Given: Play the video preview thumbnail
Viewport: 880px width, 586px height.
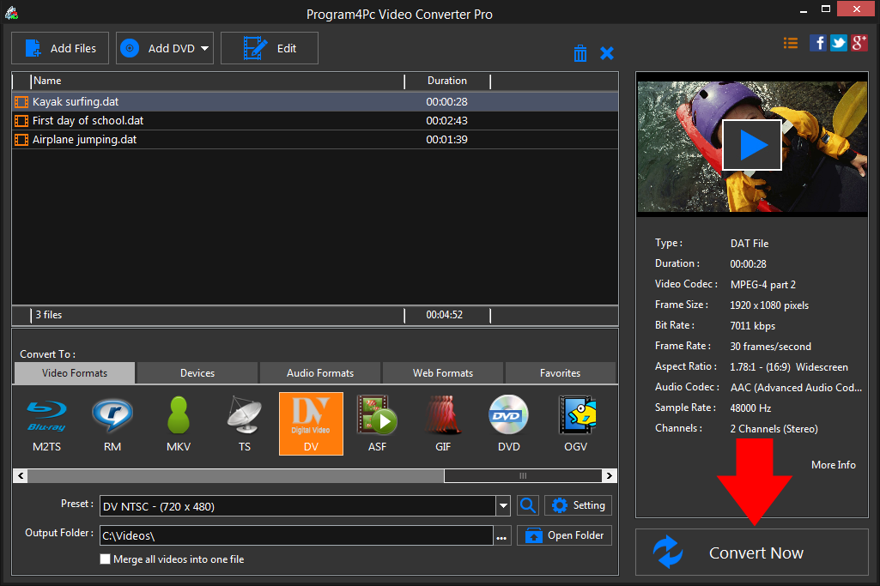Looking at the screenshot, I should (x=751, y=145).
